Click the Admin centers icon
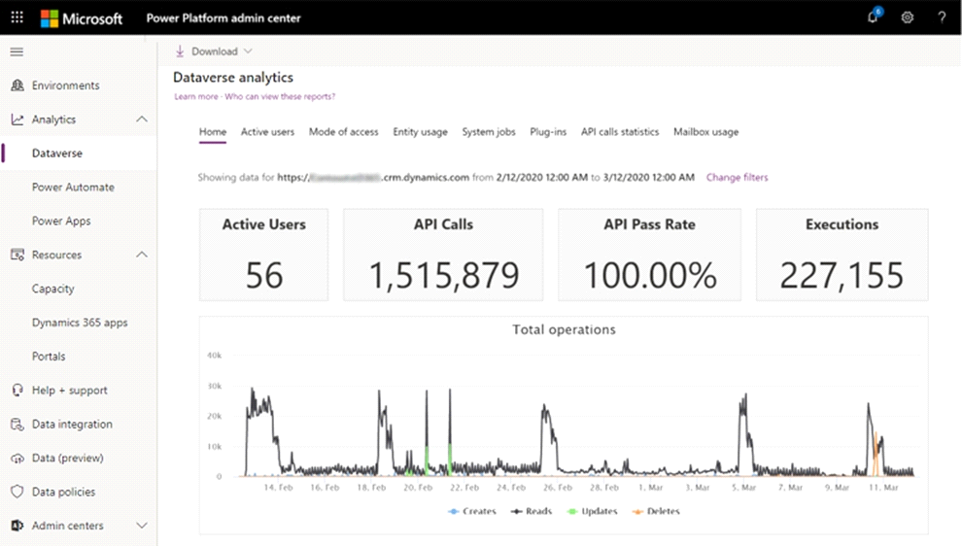The height and width of the screenshot is (546, 962). tap(17, 526)
